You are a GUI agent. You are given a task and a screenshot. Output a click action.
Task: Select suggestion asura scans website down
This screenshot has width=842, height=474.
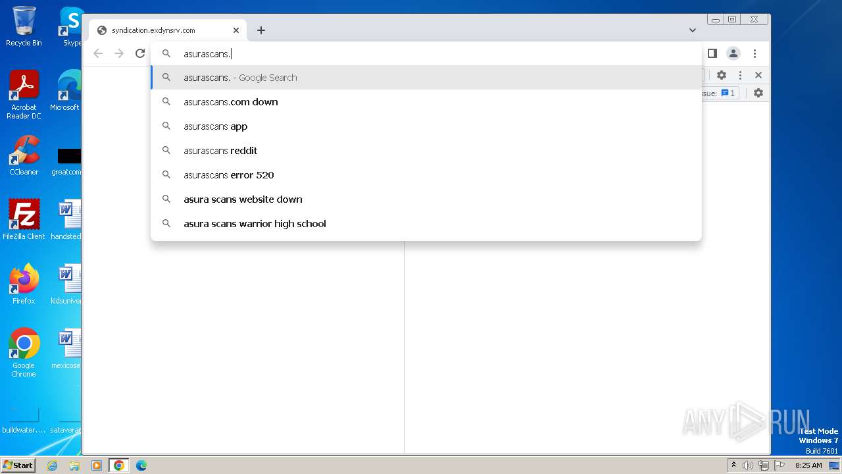[426, 199]
